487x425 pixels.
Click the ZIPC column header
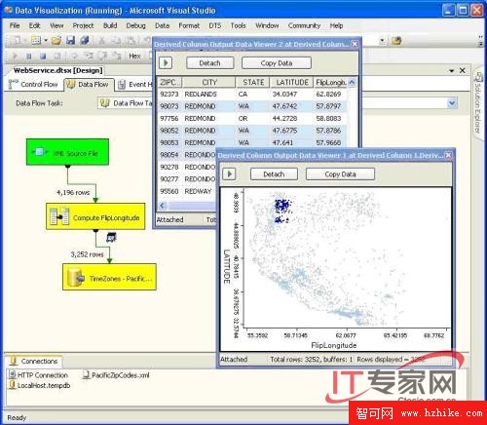169,82
